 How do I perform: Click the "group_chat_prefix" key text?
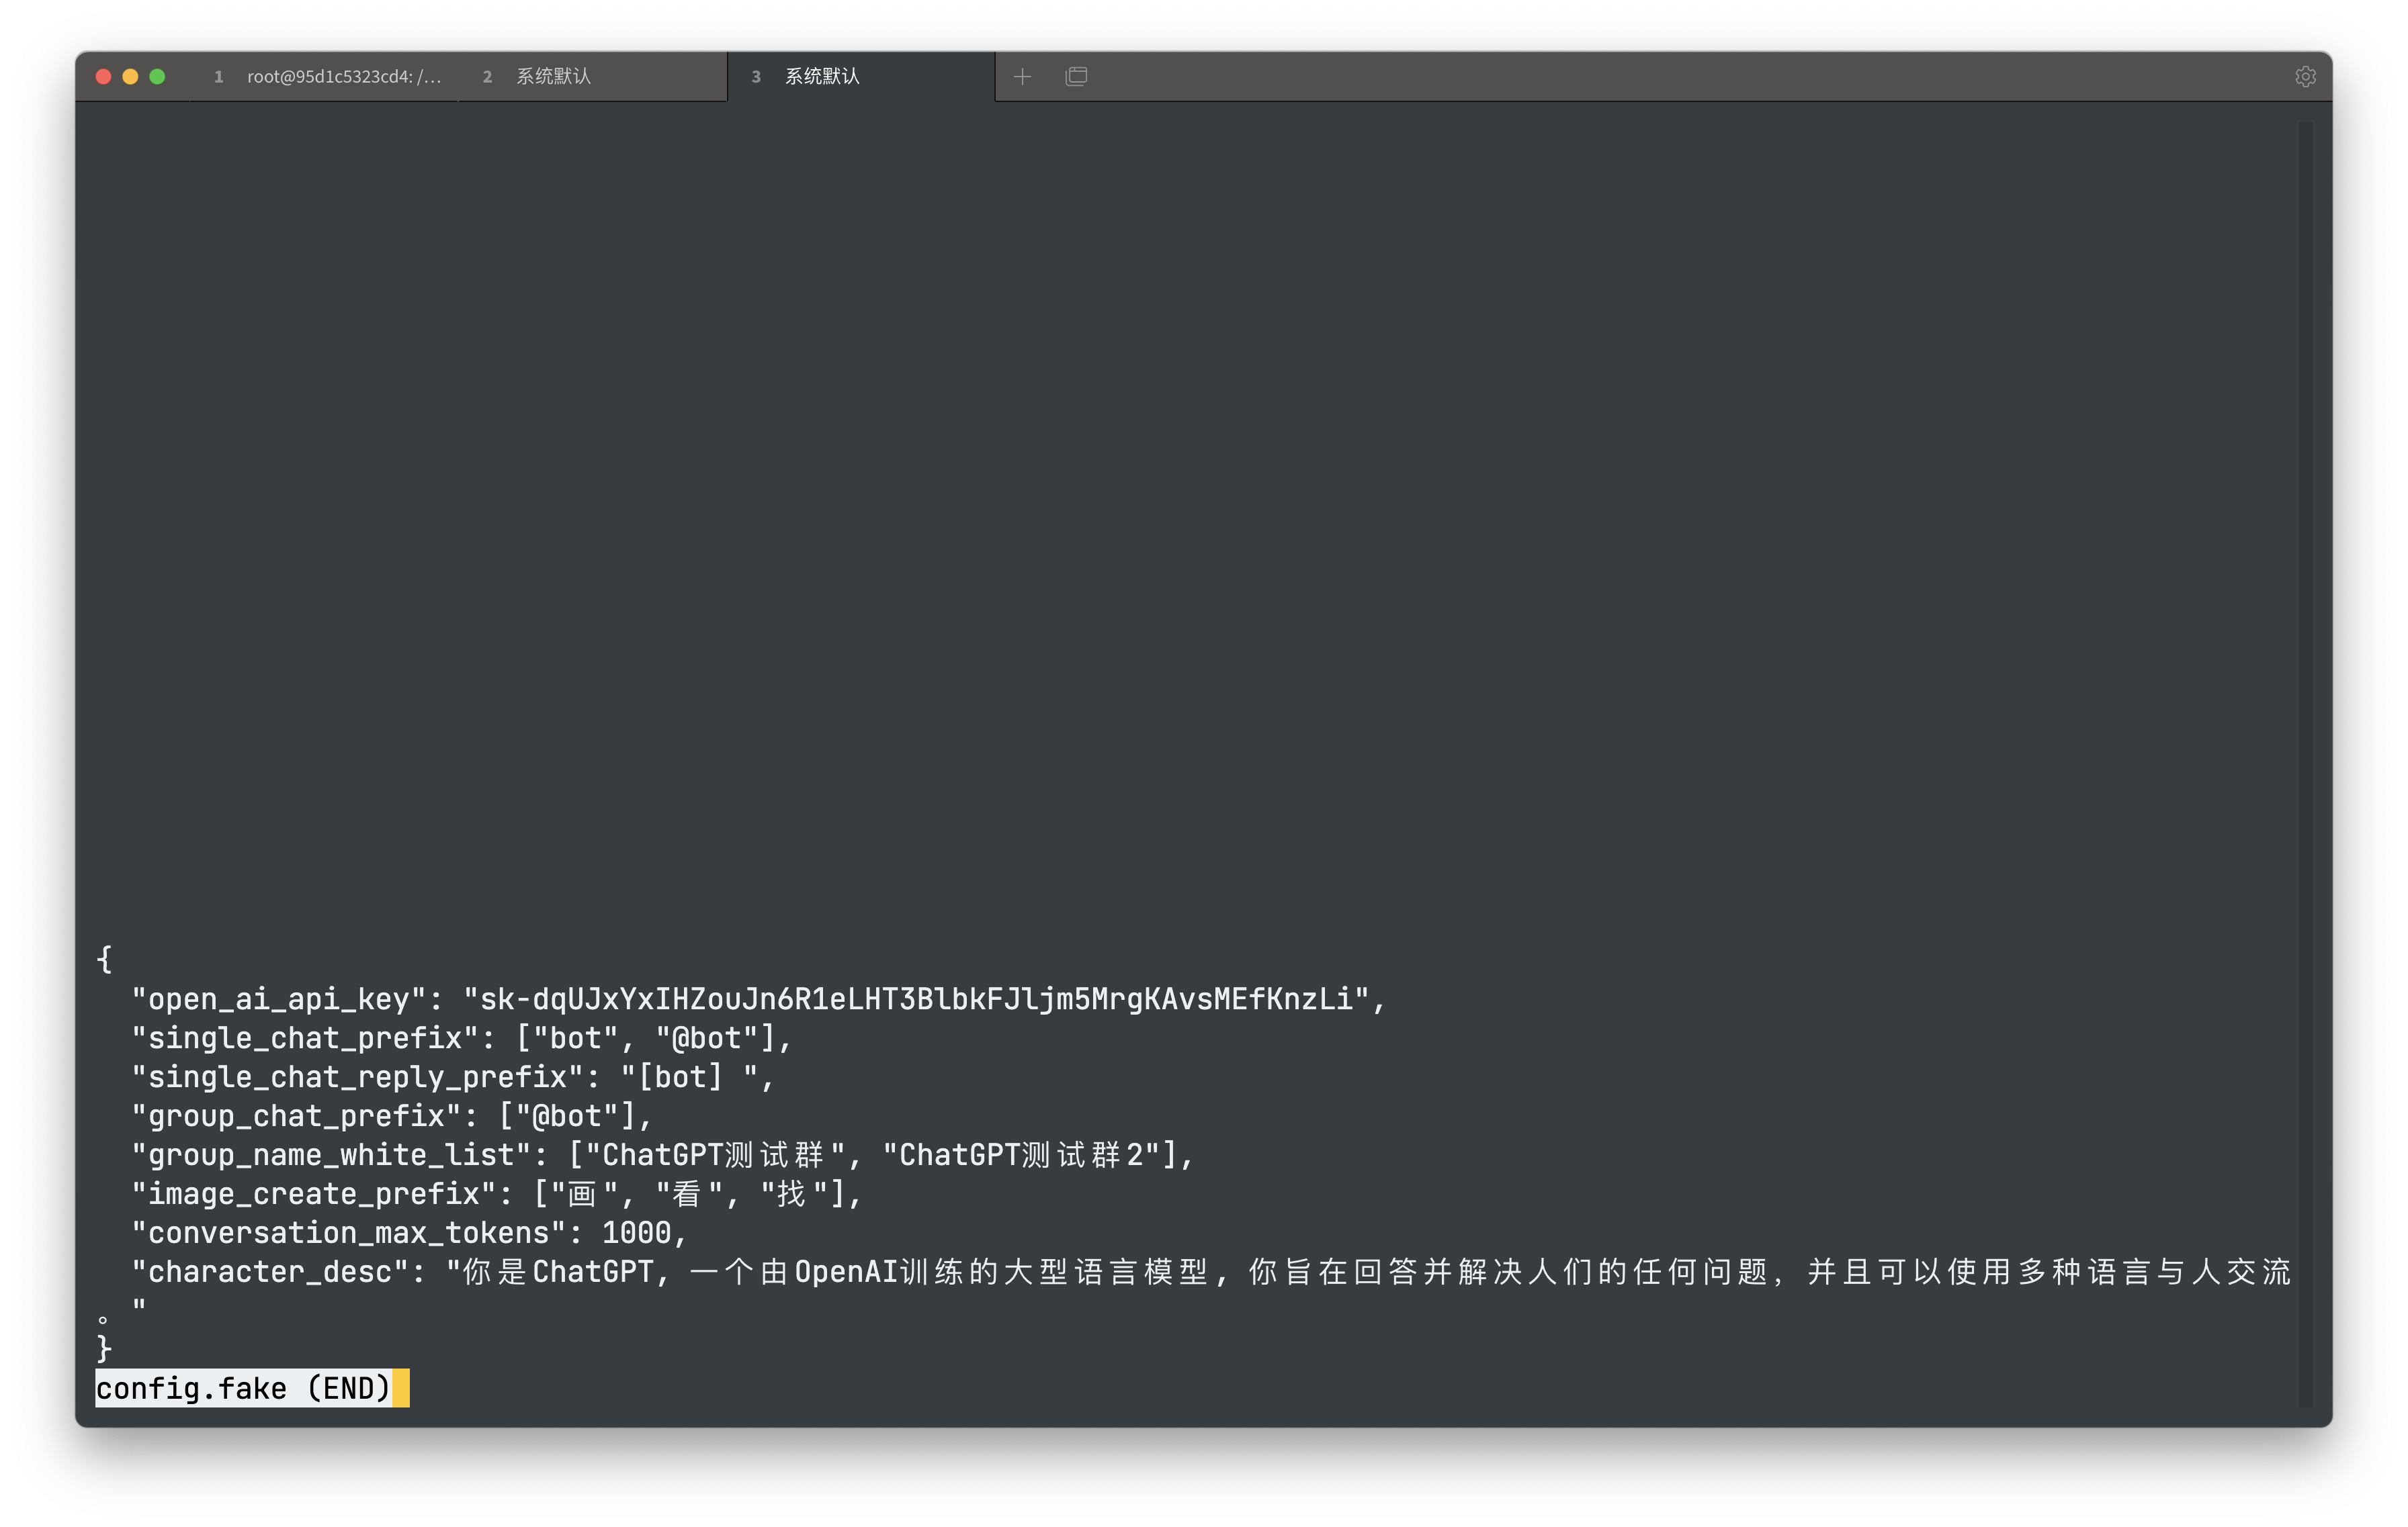pyautogui.click(x=297, y=1116)
